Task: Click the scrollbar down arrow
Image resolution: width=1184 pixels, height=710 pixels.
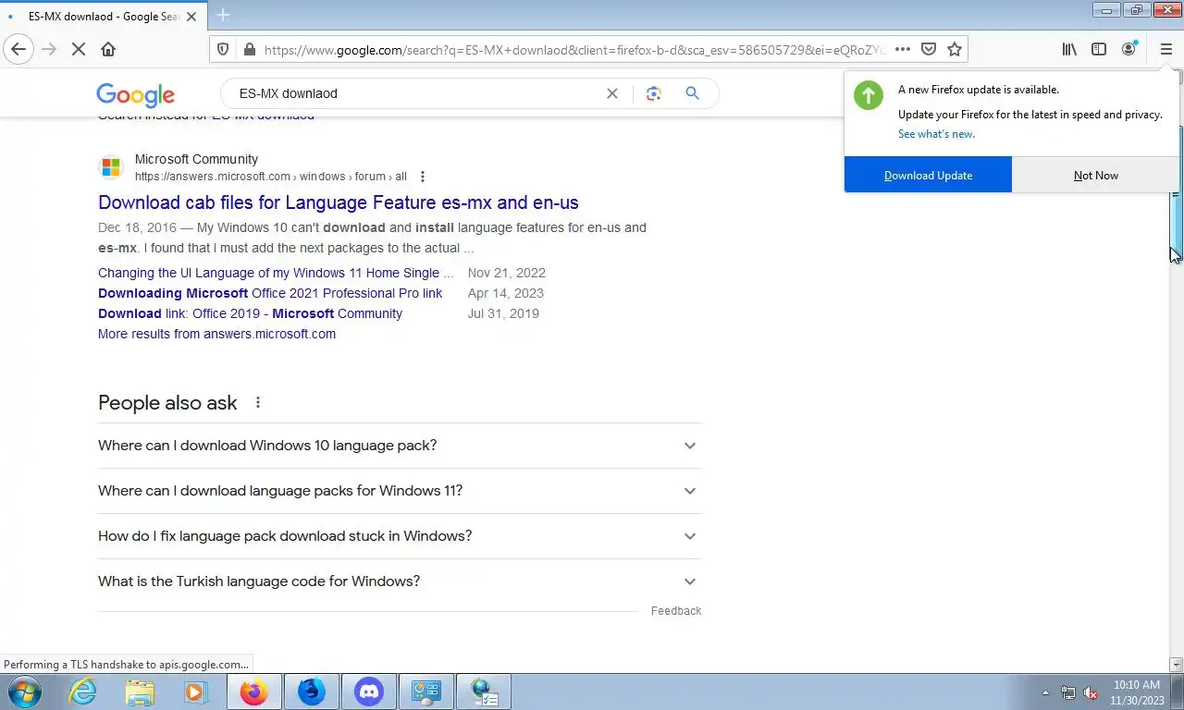Action: tap(1177, 665)
